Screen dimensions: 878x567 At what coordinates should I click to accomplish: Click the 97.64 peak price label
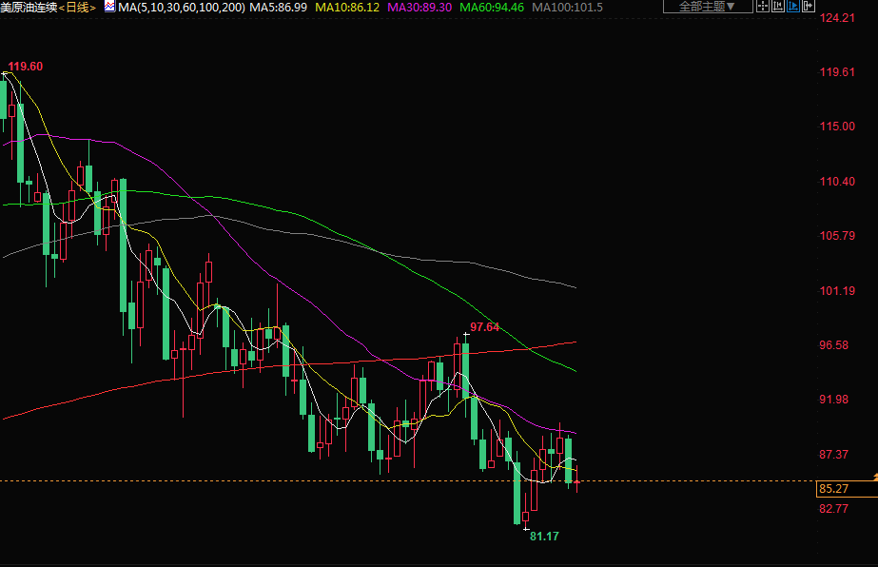(484, 326)
